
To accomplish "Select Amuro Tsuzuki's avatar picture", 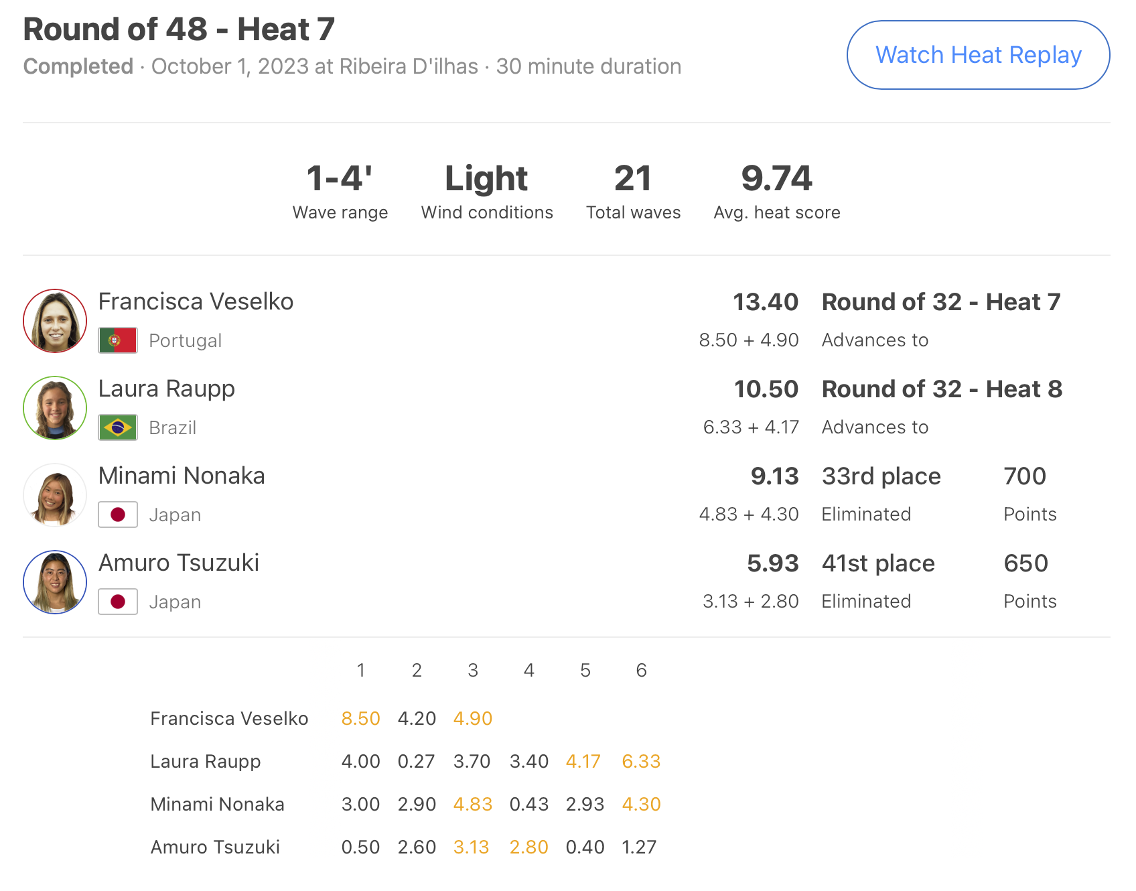I will (55, 582).
